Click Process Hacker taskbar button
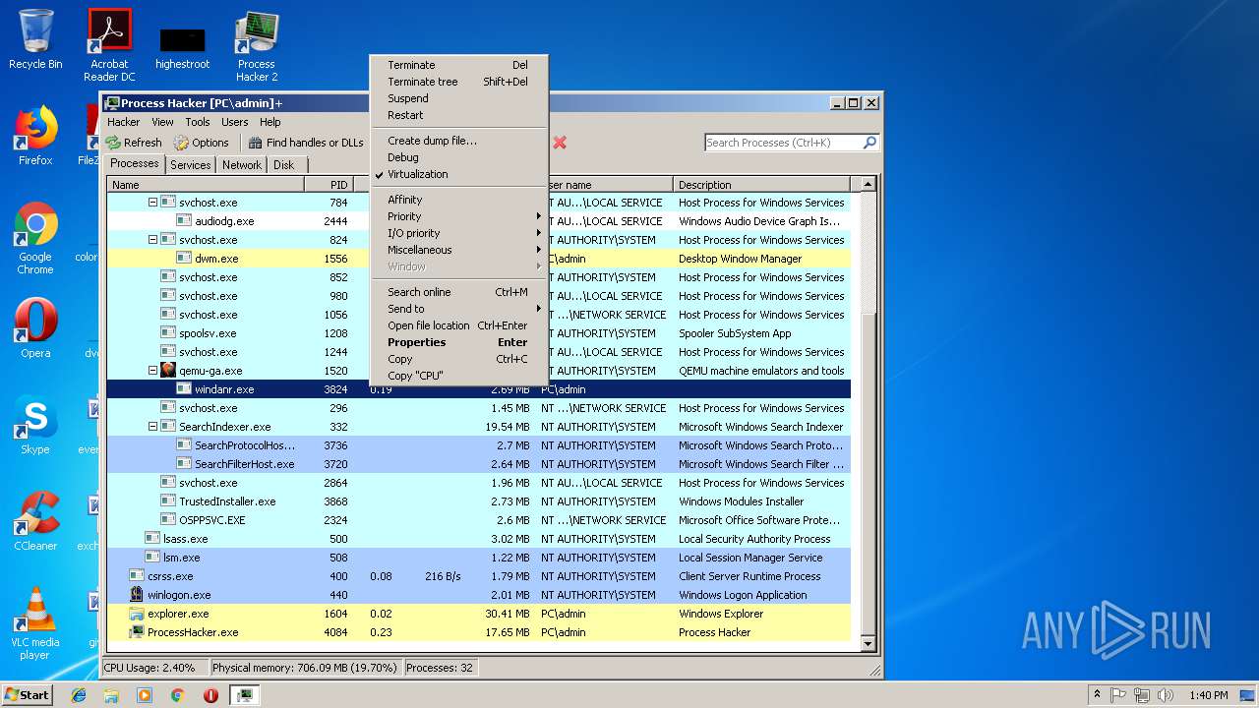The width and height of the screenshot is (1259, 708). click(x=244, y=695)
